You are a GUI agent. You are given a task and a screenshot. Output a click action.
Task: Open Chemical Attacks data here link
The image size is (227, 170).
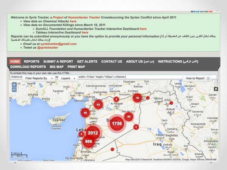[x=73, y=21]
